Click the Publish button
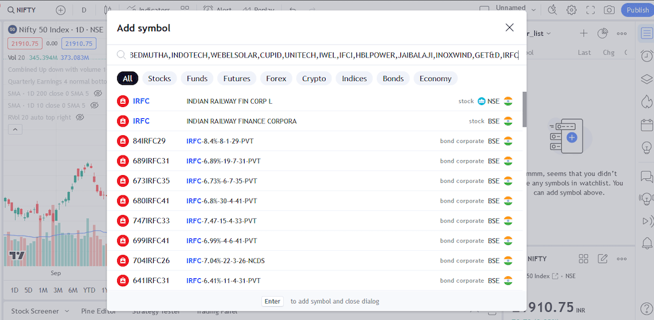The height and width of the screenshot is (320, 654). pos(637,10)
